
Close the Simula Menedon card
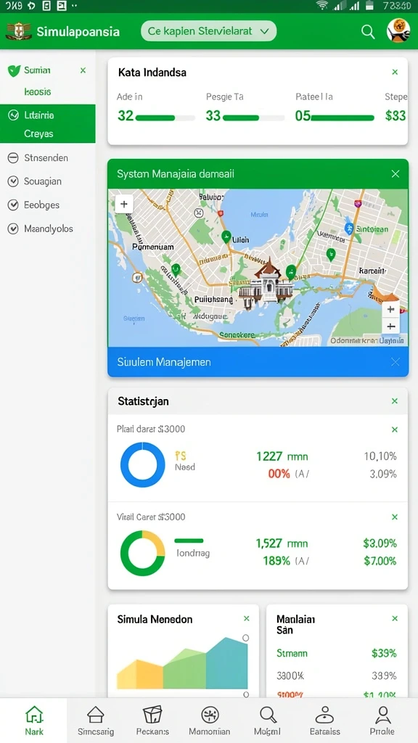tap(247, 619)
